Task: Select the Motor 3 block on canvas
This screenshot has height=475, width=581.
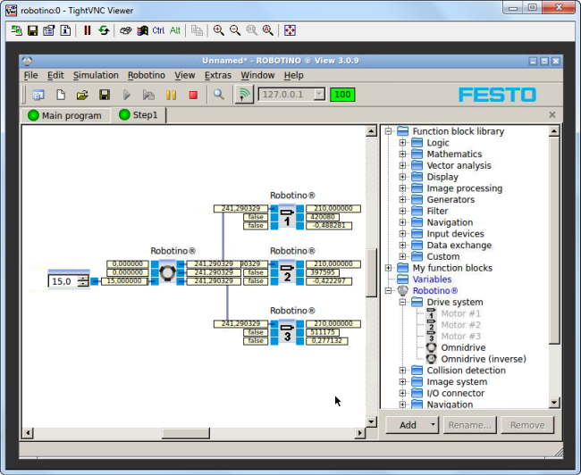Action: pyautogui.click(x=287, y=332)
